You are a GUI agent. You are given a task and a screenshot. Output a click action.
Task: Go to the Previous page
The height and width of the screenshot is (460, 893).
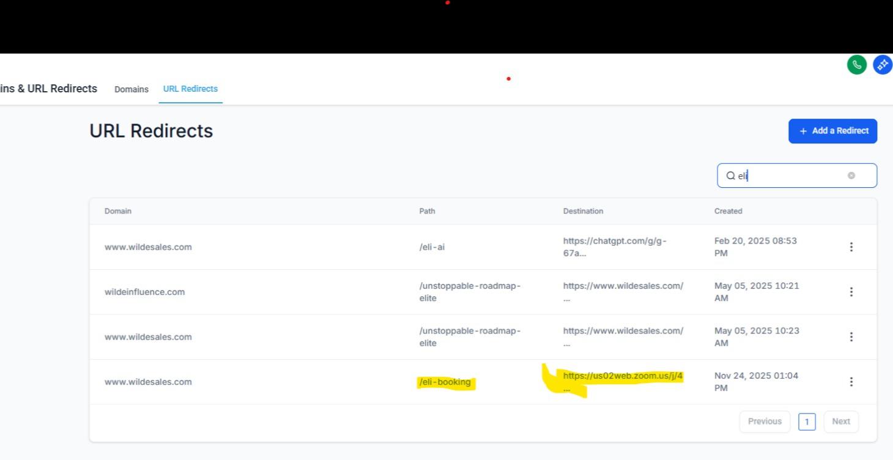765,421
